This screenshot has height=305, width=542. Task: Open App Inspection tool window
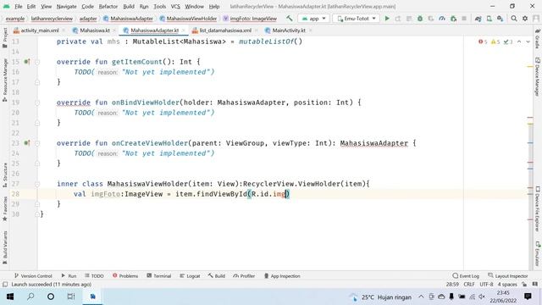(282, 276)
